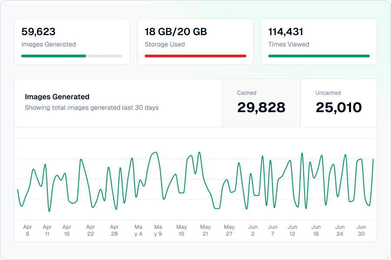Click the Apr 22 axis label
The width and height of the screenshot is (391, 260).
tap(90, 231)
